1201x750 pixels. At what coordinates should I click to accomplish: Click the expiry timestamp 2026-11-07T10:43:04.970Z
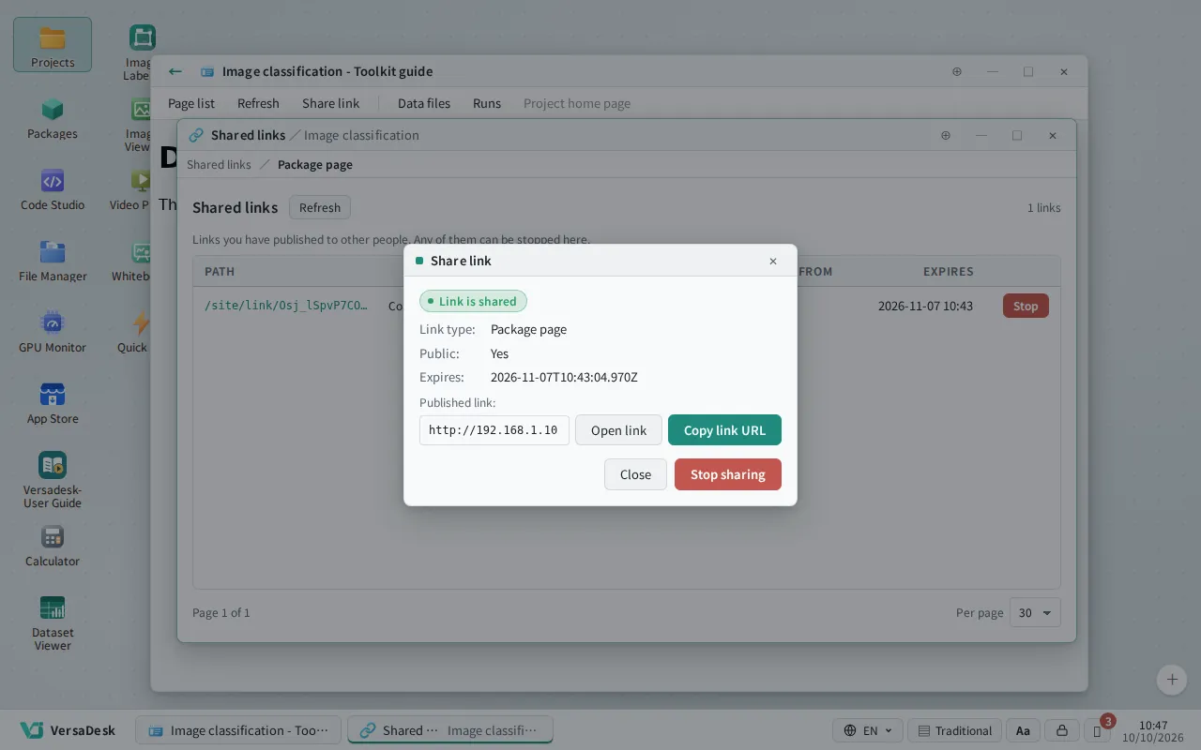564,377
